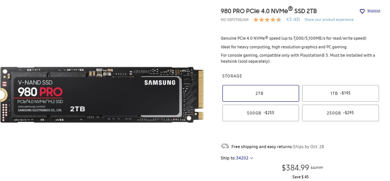Viewport: 390px width, 181px height.
Task: Switch to the 250GB storage option
Action: pyautogui.click(x=340, y=113)
